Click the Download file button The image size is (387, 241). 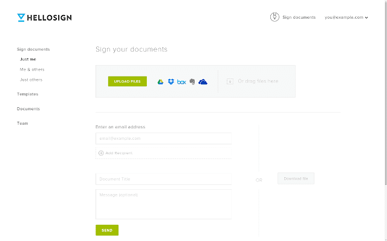pos(296,178)
